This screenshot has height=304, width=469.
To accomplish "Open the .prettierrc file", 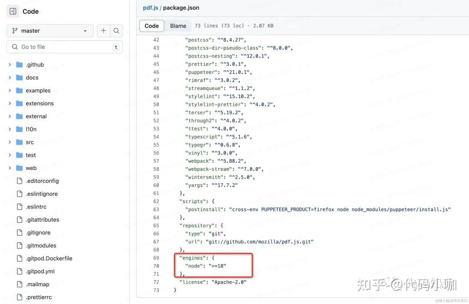I will (40, 297).
